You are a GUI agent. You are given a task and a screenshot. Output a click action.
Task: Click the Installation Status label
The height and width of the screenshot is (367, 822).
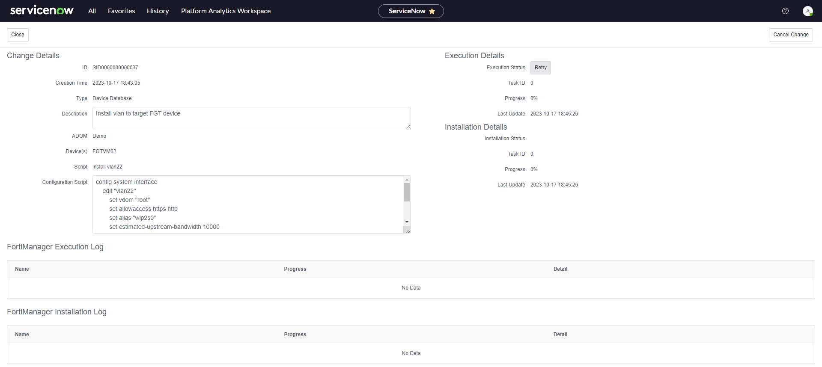(x=505, y=139)
